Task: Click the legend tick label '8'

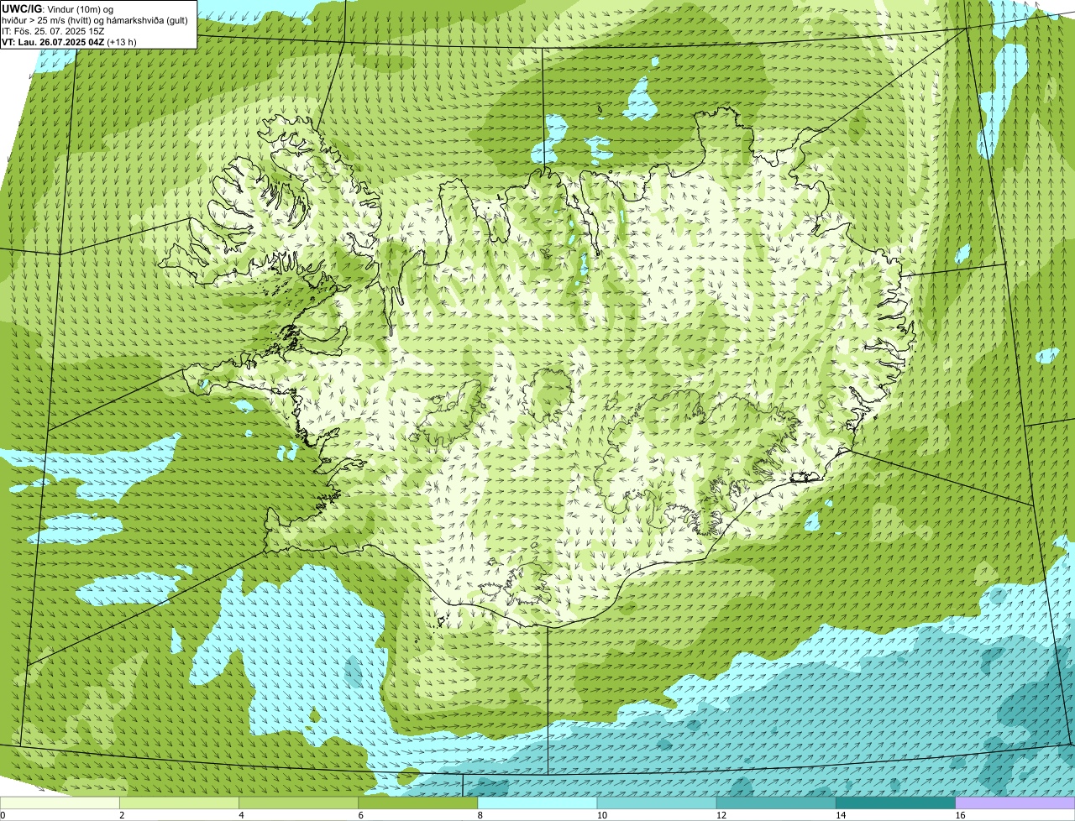Action: 480,815
